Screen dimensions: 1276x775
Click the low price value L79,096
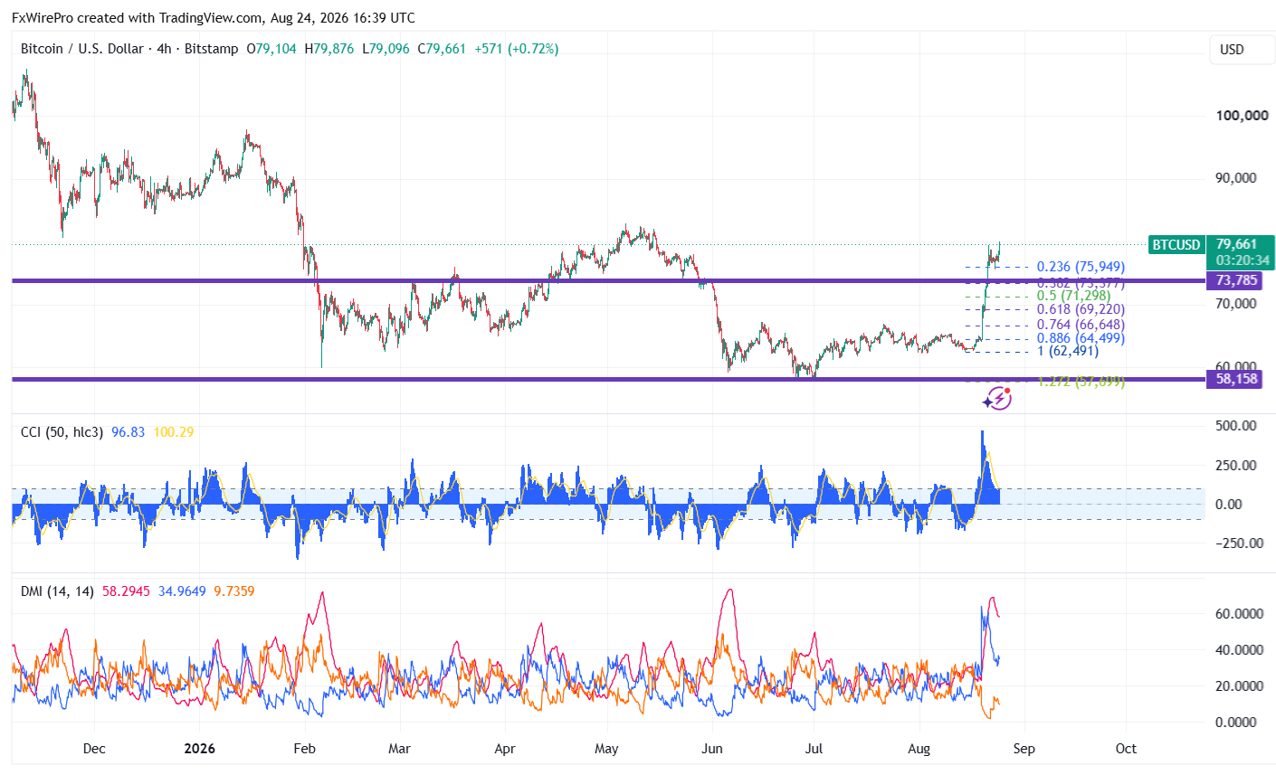pyautogui.click(x=386, y=49)
